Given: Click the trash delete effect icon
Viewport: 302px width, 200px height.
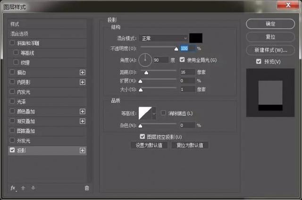Looking at the screenshot, I should 86,188.
